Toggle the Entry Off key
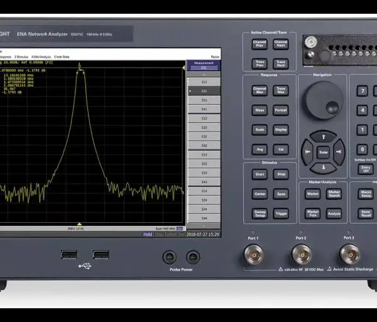 tap(366, 169)
